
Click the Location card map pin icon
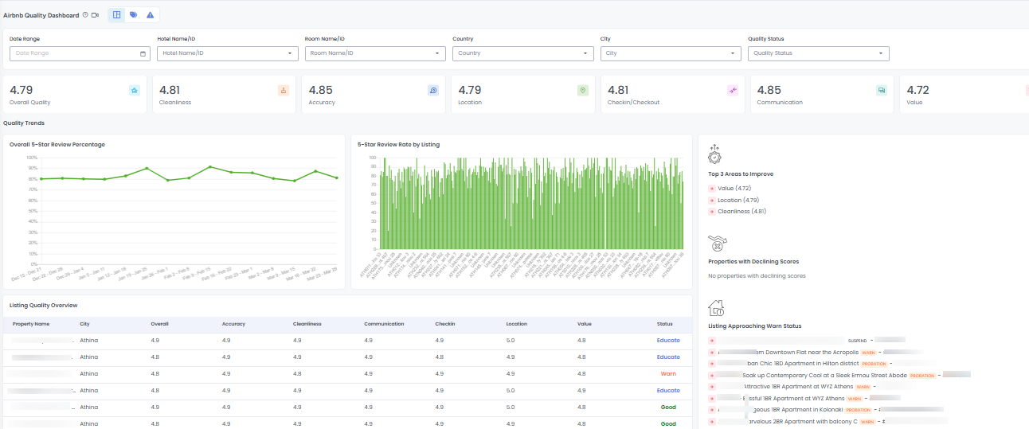pos(582,91)
